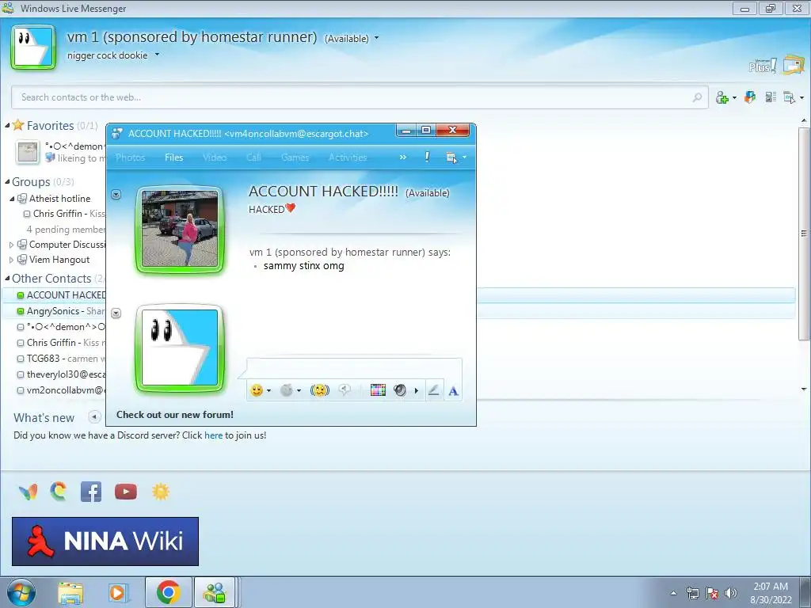Image resolution: width=811 pixels, height=608 pixels.
Task: Click the contact's photo display picture
Action: tap(180, 229)
